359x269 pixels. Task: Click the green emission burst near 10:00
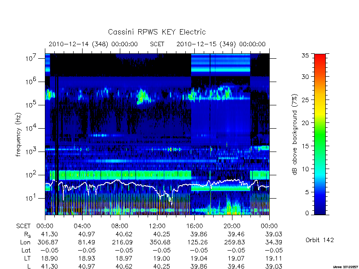tap(142, 96)
